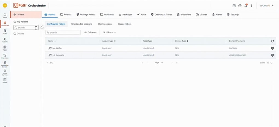Image resolution: width=279 pixels, height=127 pixels.
Task: Open the Machines tab
Action: coord(107,15)
